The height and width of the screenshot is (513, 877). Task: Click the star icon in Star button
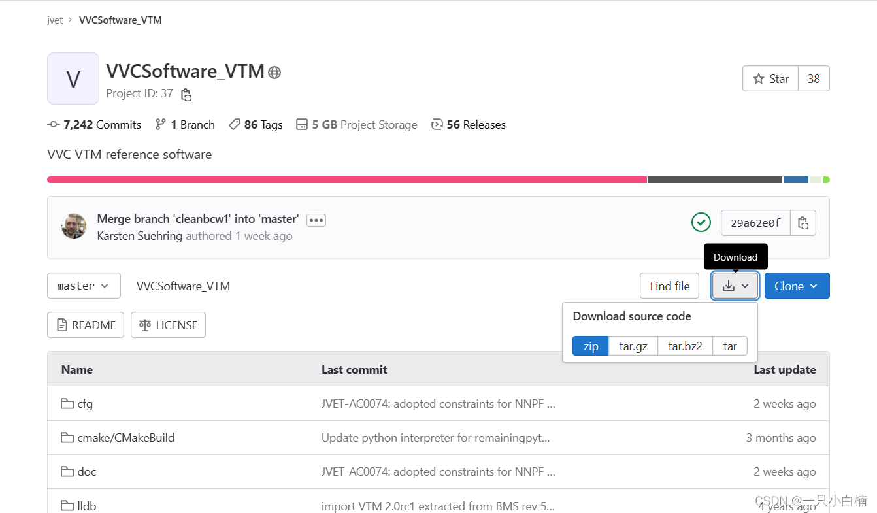(x=759, y=79)
